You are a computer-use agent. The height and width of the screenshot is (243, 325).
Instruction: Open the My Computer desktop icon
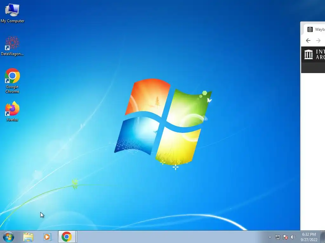12,13
